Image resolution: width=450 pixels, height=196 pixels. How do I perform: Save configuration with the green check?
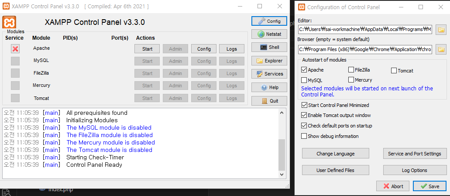[429, 186]
